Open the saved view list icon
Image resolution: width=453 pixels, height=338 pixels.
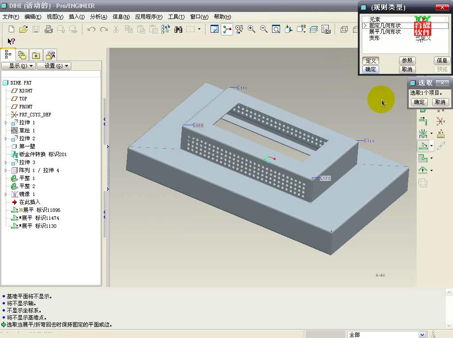(301, 29)
